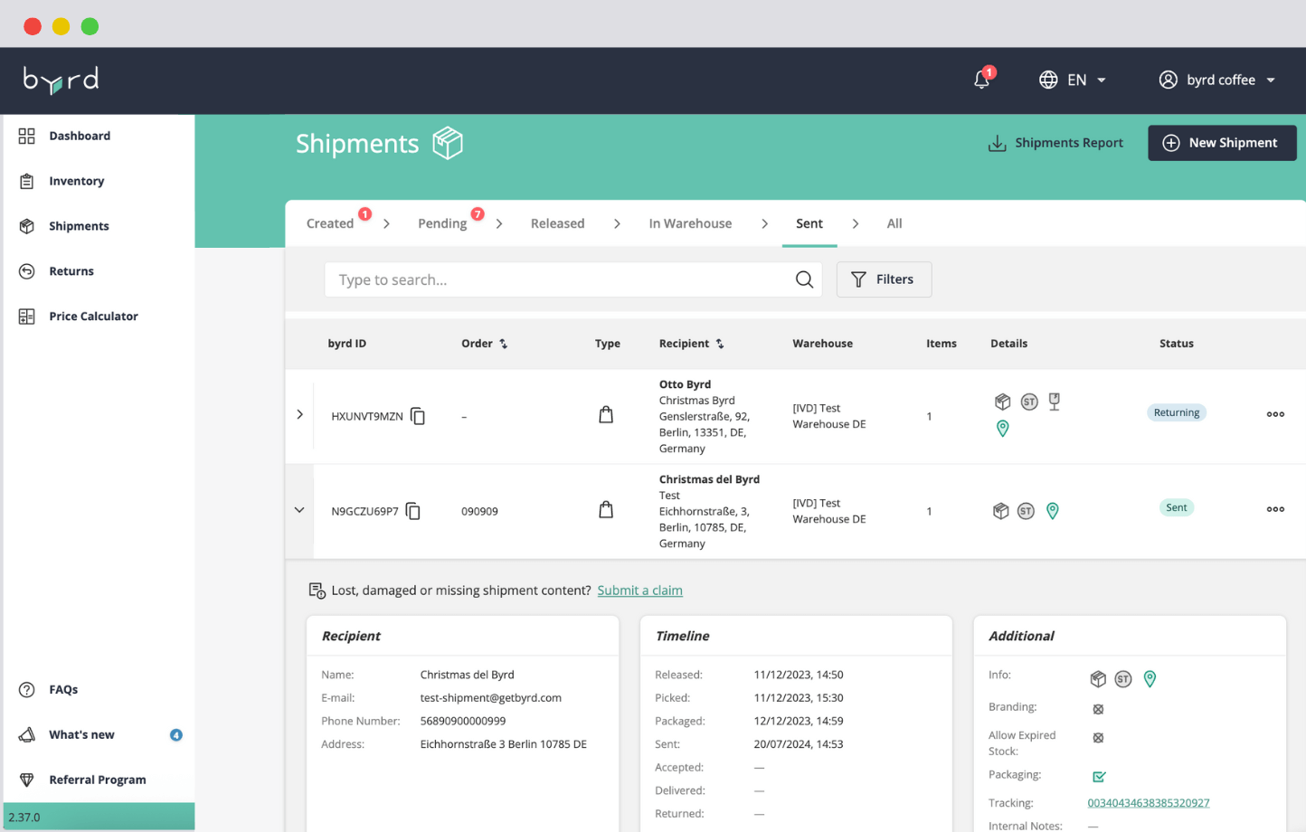Create a New Shipment
Image resolution: width=1306 pixels, height=832 pixels.
click(x=1222, y=143)
